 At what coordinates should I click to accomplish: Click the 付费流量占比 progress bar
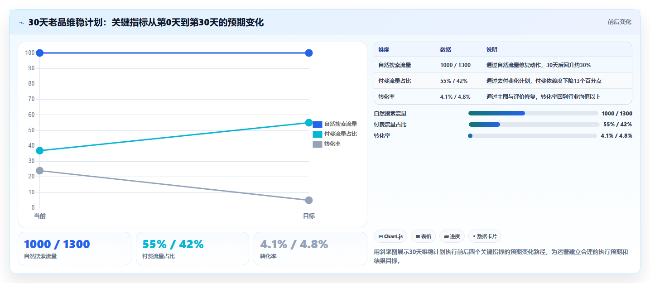pos(534,125)
